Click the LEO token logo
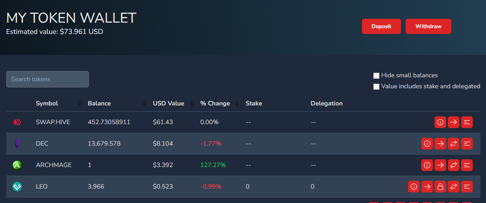The image size is (486, 203). pos(17,187)
